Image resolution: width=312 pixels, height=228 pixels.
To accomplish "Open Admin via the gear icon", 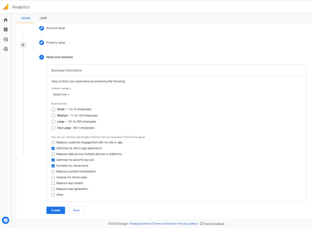I will [5, 220].
